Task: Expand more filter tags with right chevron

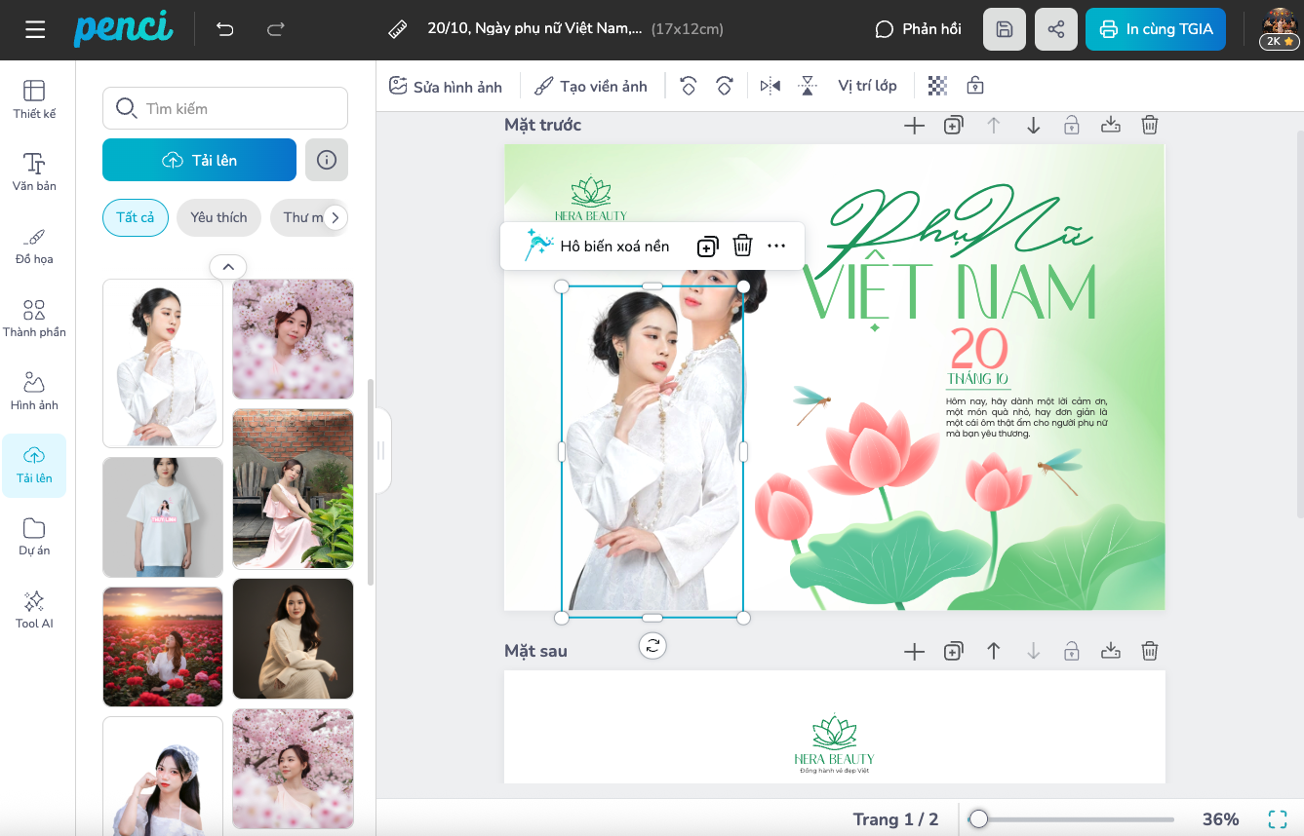Action: pos(335,217)
